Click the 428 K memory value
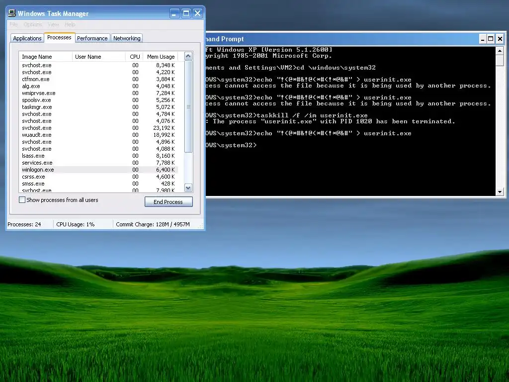Viewport: 509px width, 382px height. pos(168,184)
